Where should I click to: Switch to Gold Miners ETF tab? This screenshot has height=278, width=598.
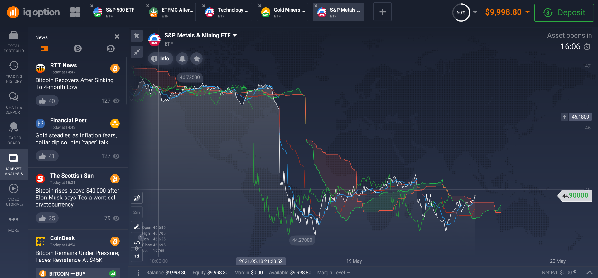coord(282,12)
